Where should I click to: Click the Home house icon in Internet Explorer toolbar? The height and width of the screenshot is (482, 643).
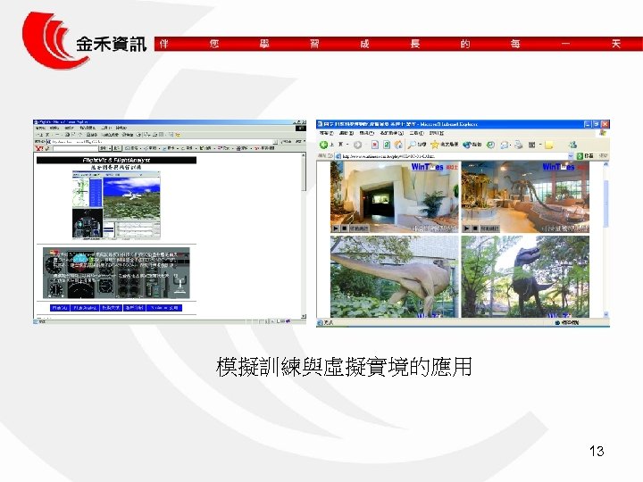pos(398,145)
